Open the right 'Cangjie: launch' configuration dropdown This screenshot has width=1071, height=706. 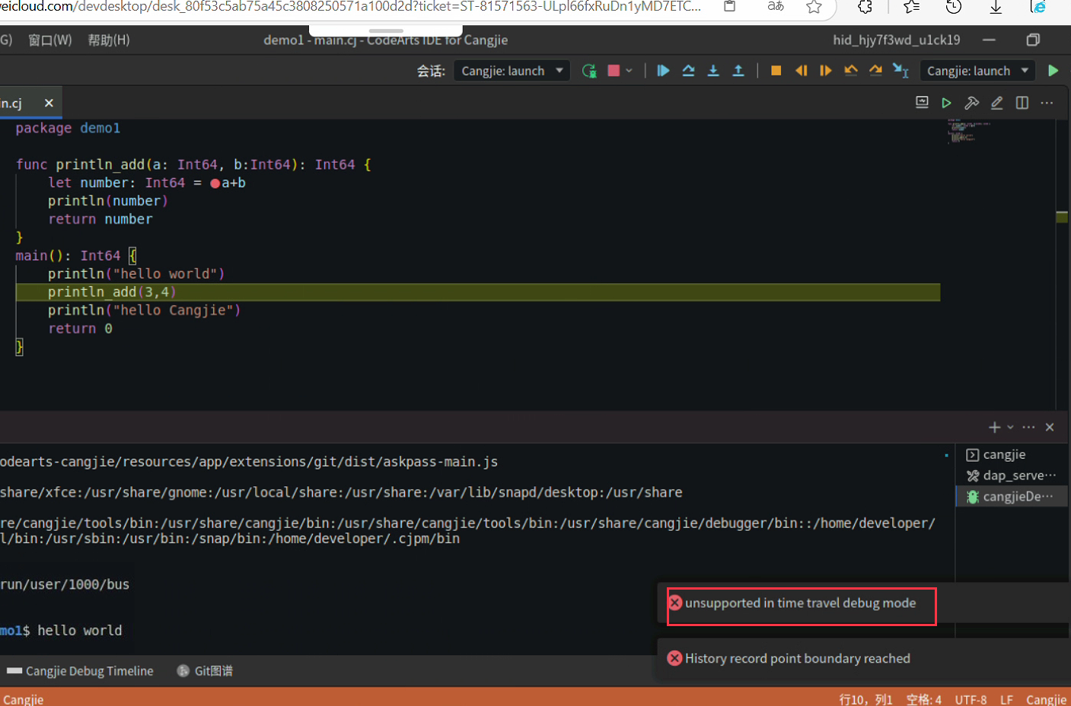(977, 71)
